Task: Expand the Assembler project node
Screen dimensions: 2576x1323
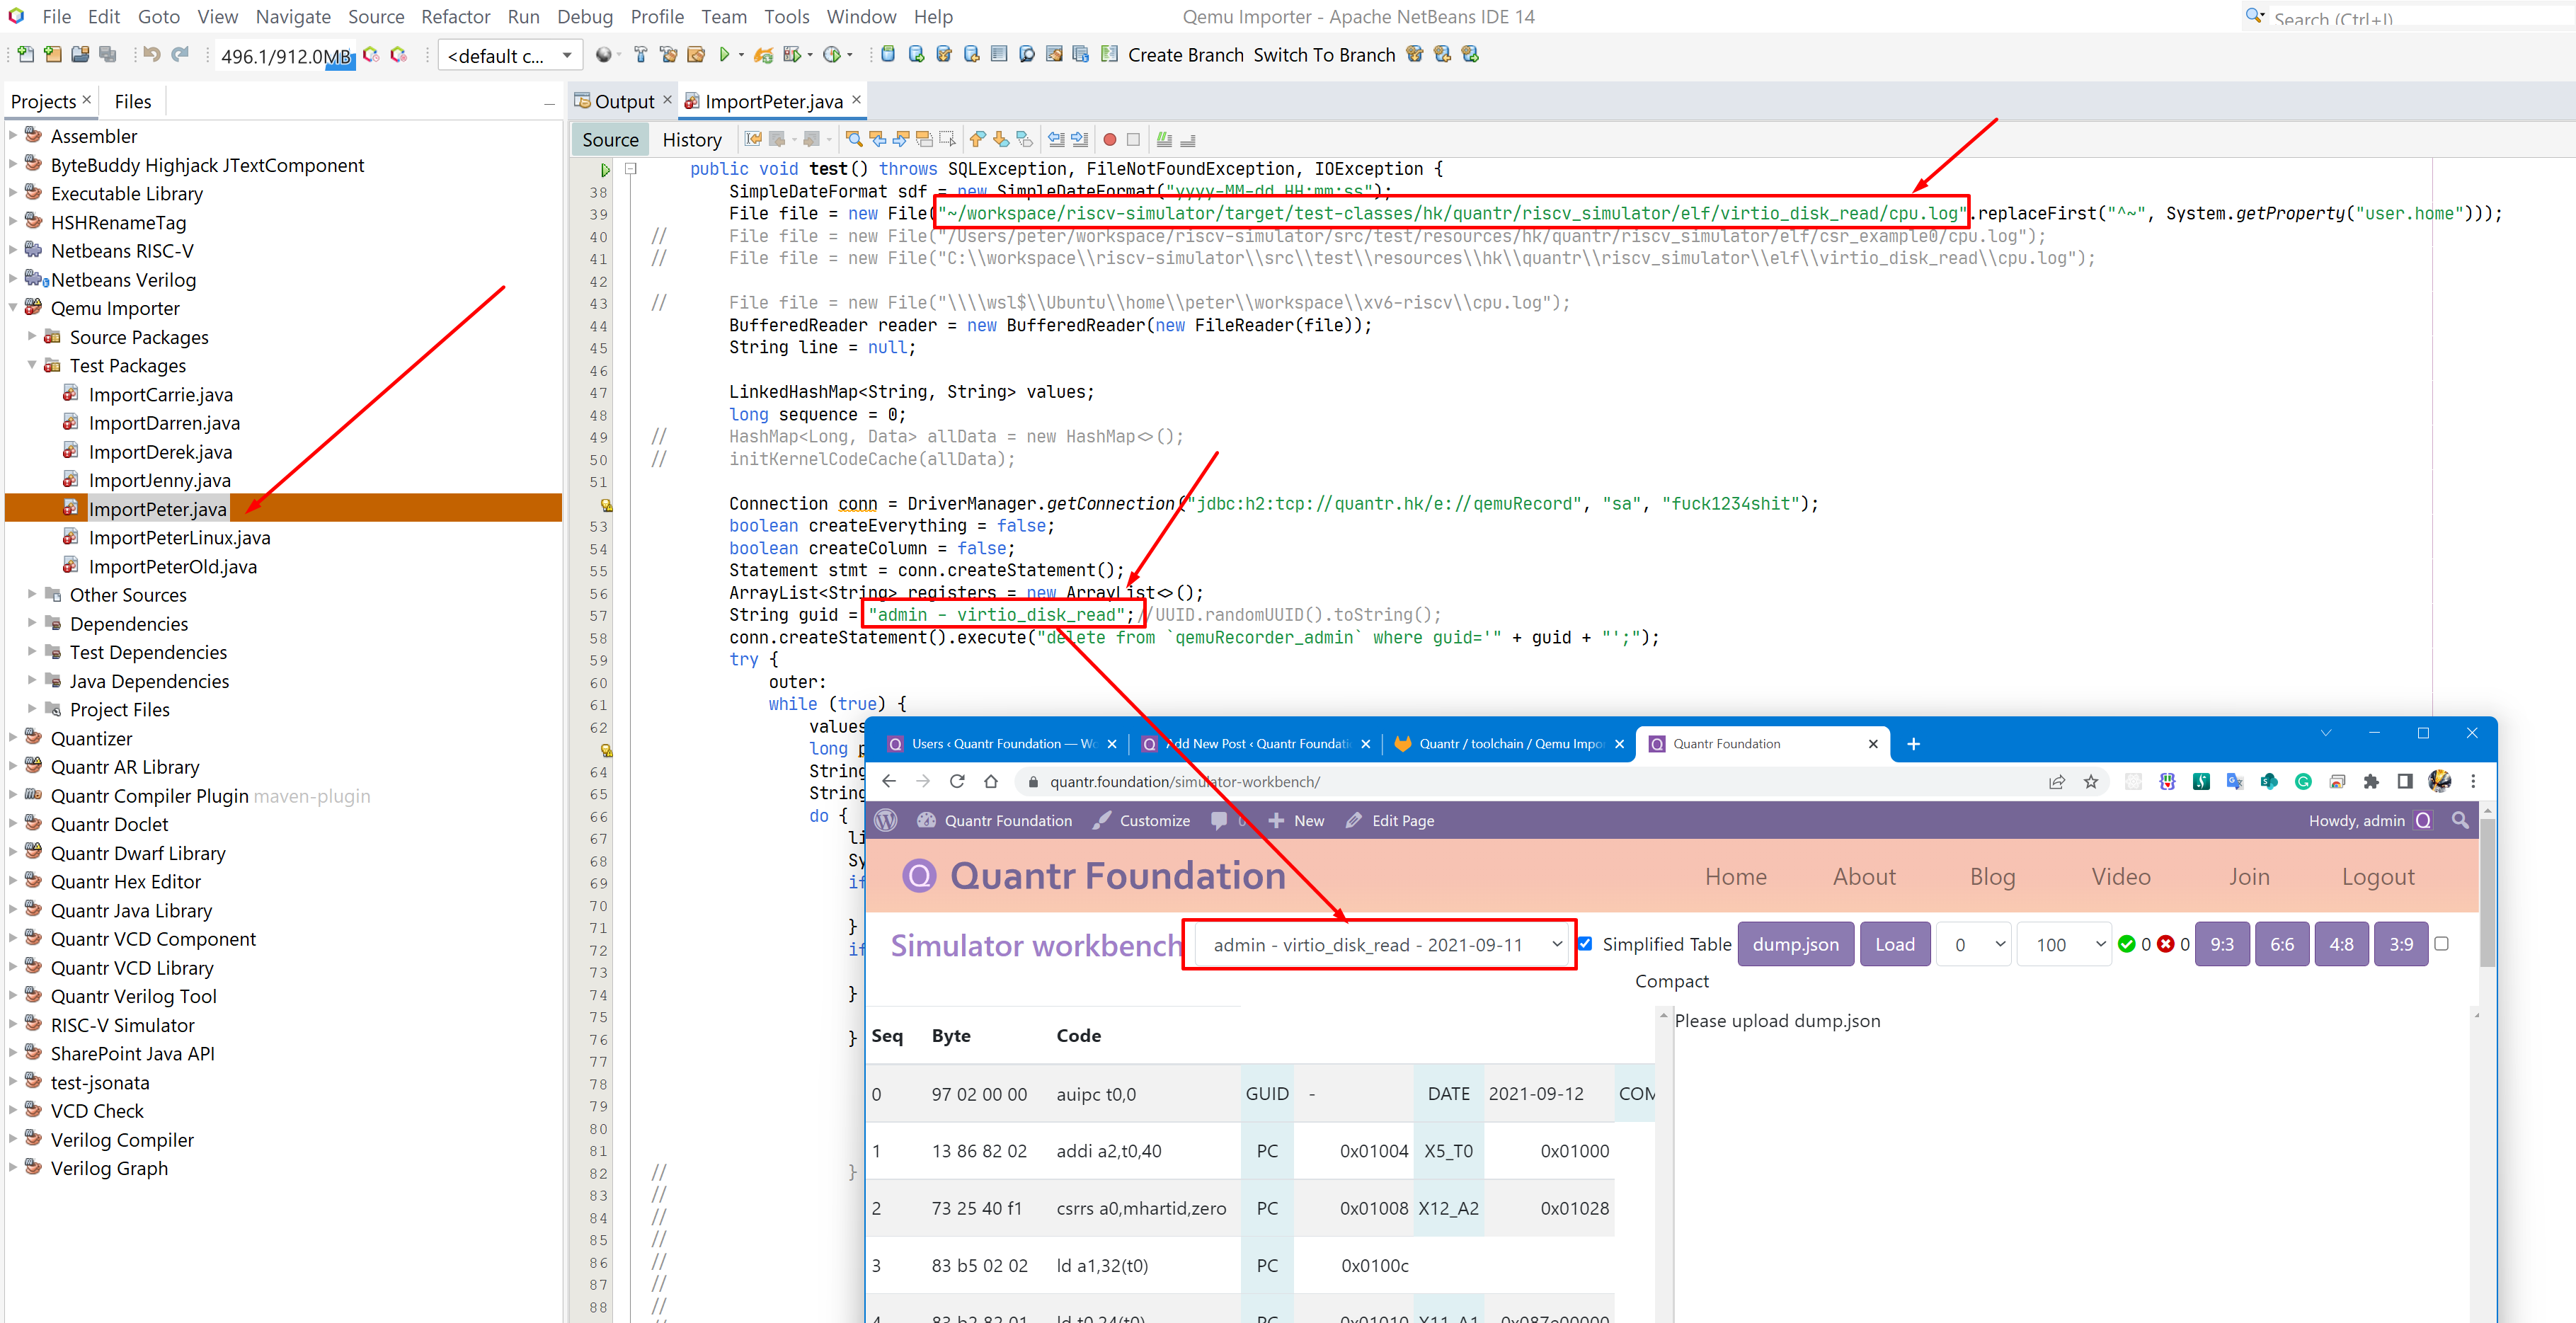Action: click(x=13, y=135)
